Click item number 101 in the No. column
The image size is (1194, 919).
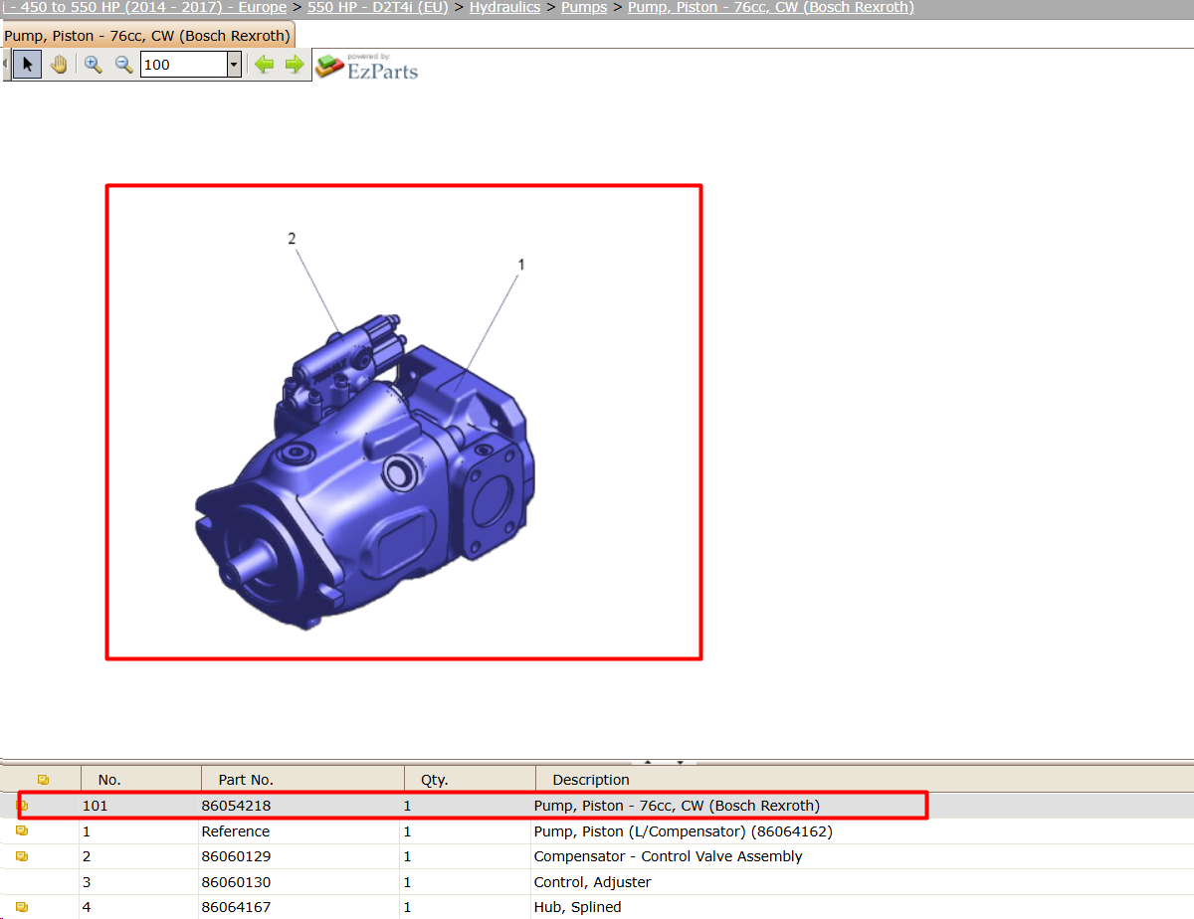coord(95,806)
